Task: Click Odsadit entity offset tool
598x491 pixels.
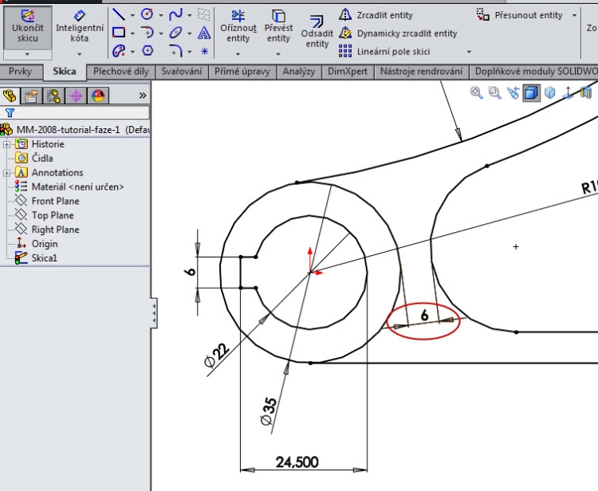Action: 317,33
